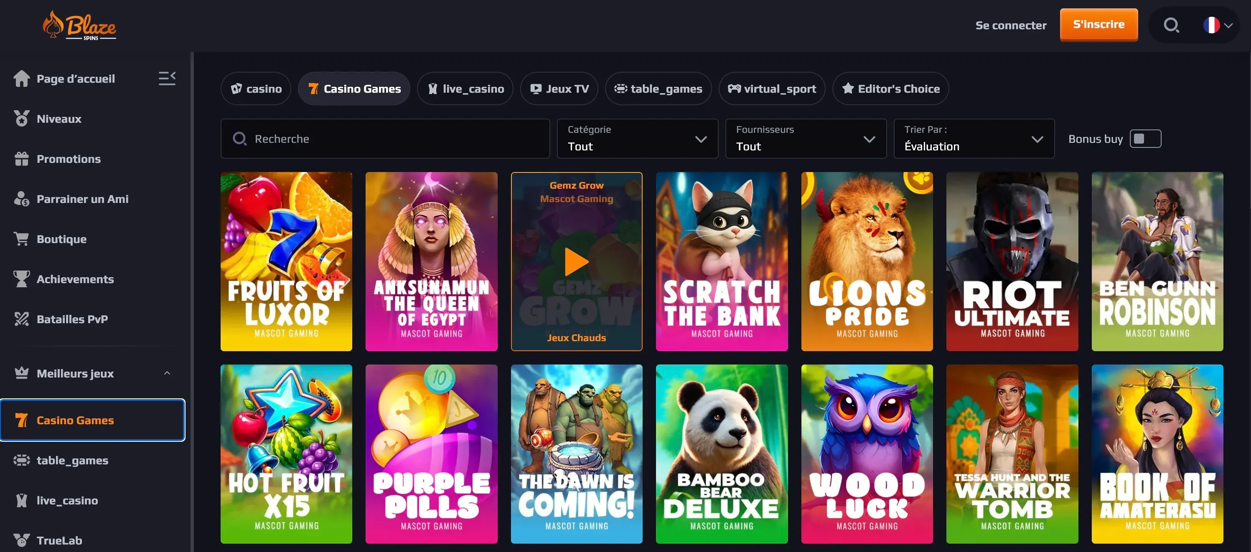Play the Gemz Grow game
Viewport: 1251px width, 552px height.
[577, 261]
